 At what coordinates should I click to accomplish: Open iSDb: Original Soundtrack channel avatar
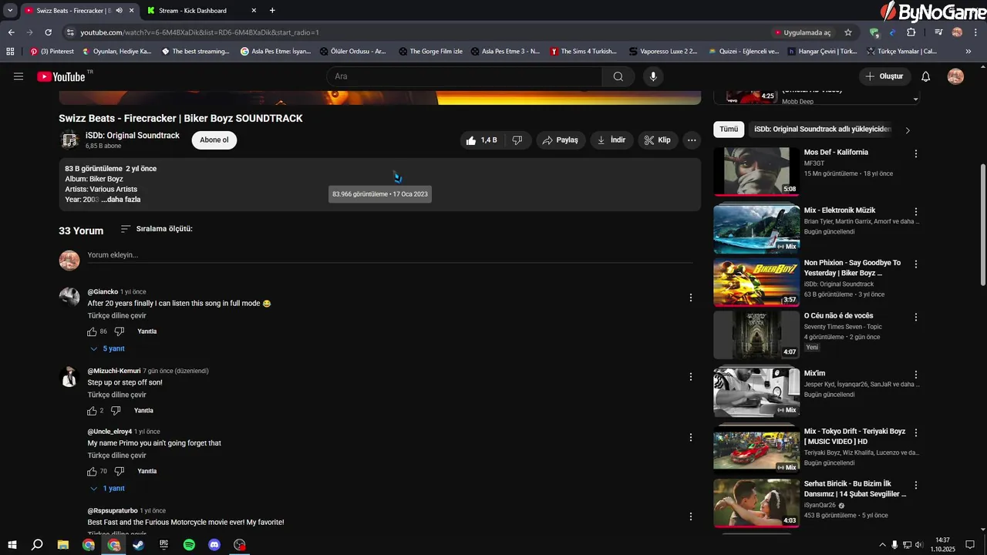(x=69, y=140)
